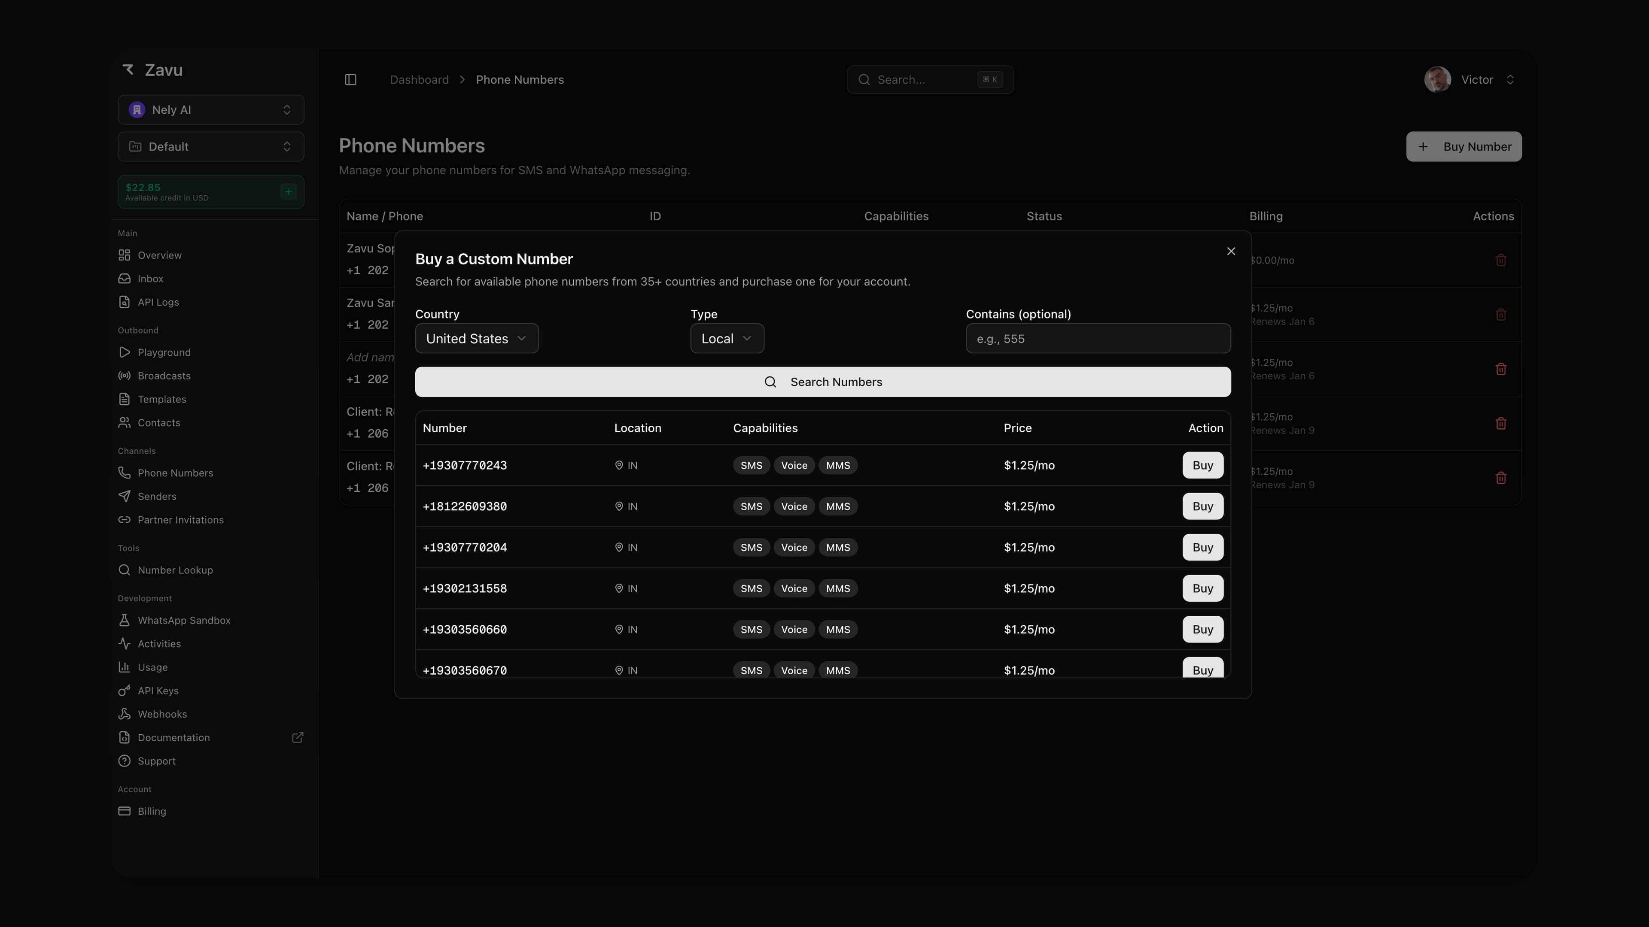Go to the Playground sidebar item
Image resolution: width=1649 pixels, height=927 pixels.
(x=164, y=352)
